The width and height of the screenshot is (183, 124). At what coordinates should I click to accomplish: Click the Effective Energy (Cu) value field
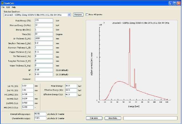71,95
